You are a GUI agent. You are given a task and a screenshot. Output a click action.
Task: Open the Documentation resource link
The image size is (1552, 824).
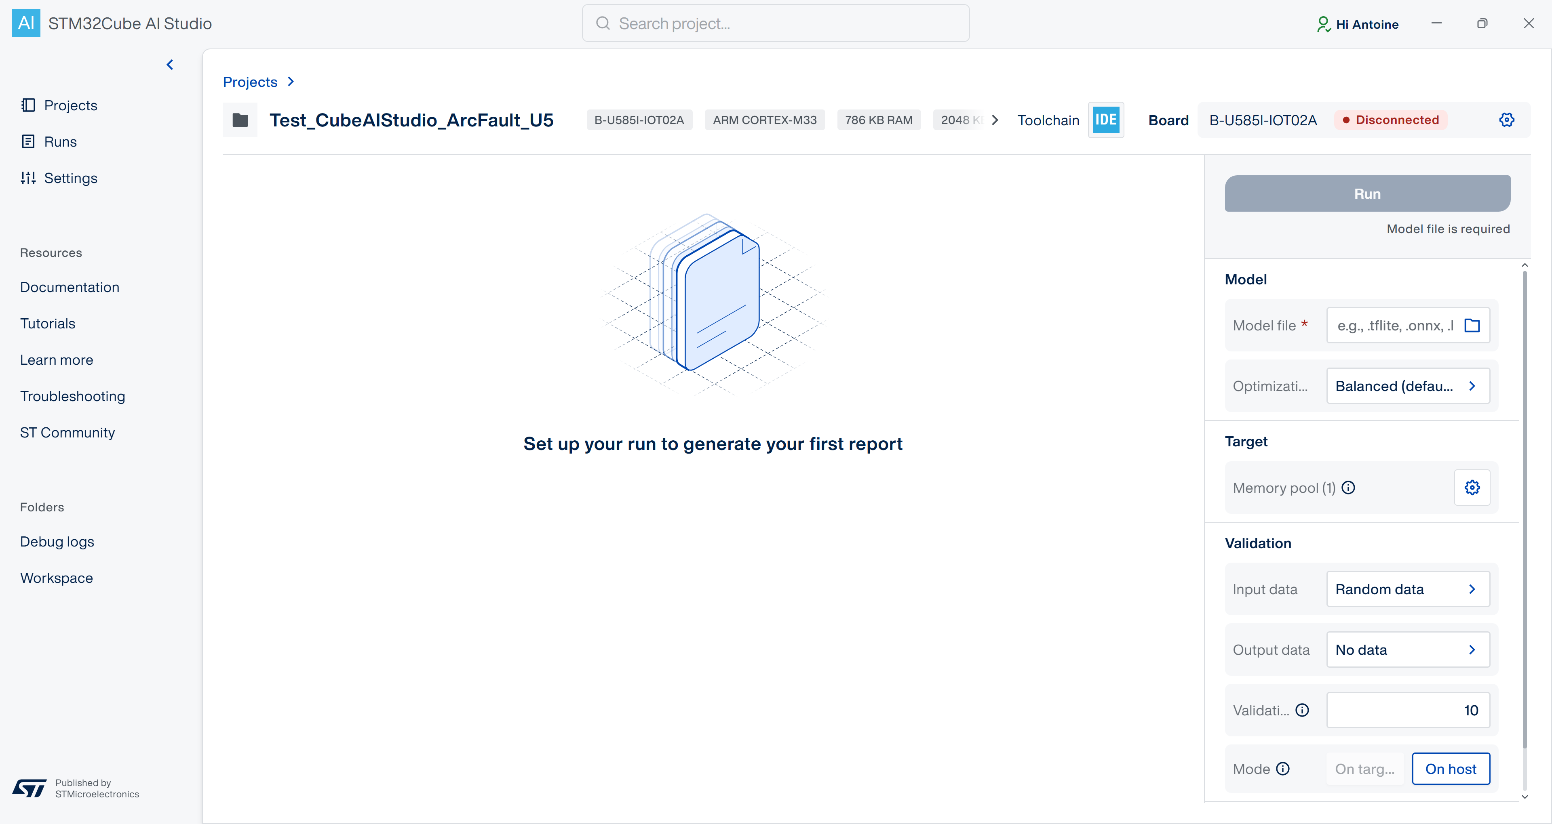[x=70, y=287]
